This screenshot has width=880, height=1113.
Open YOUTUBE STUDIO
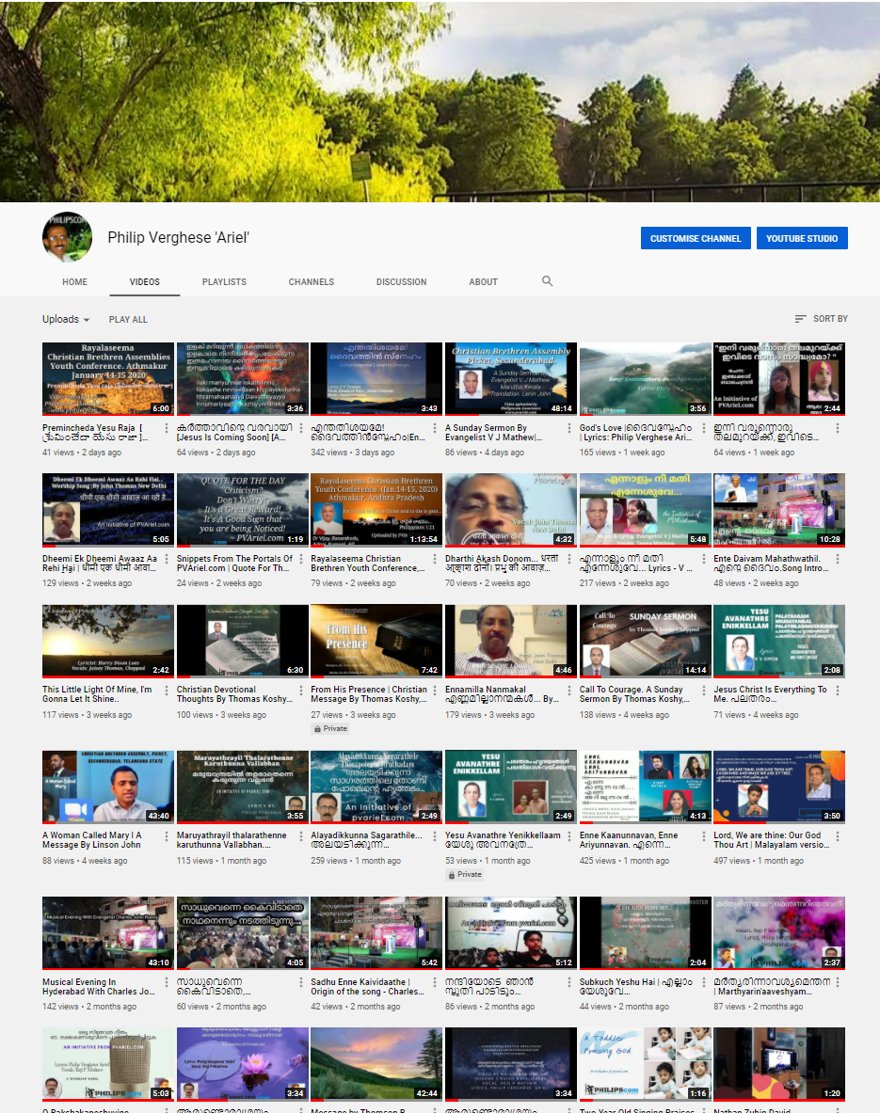(802, 238)
